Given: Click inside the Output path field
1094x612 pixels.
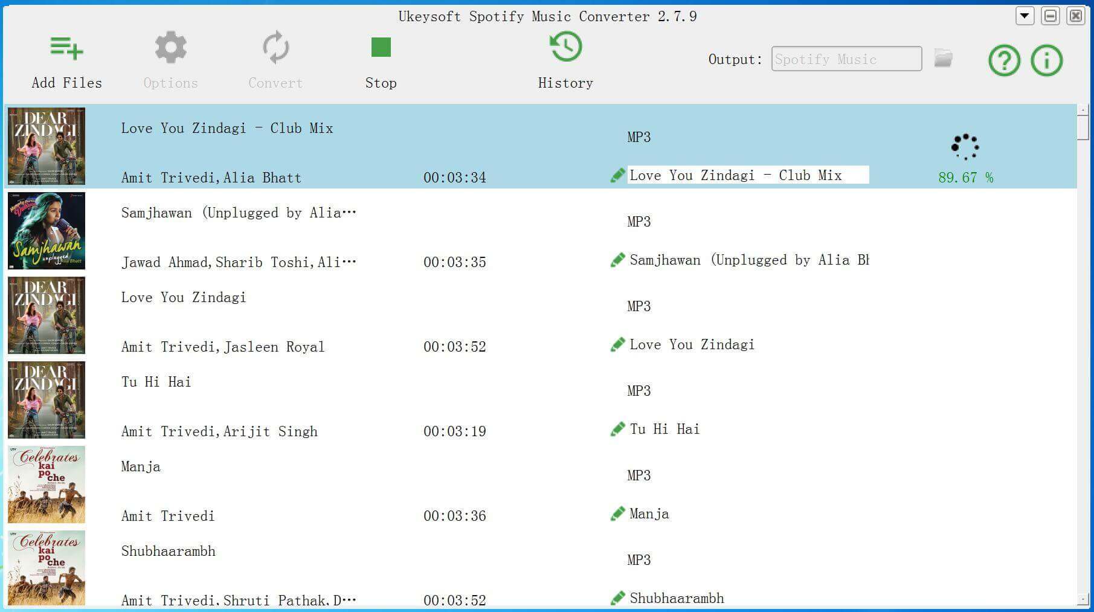Looking at the screenshot, I should click(x=846, y=59).
